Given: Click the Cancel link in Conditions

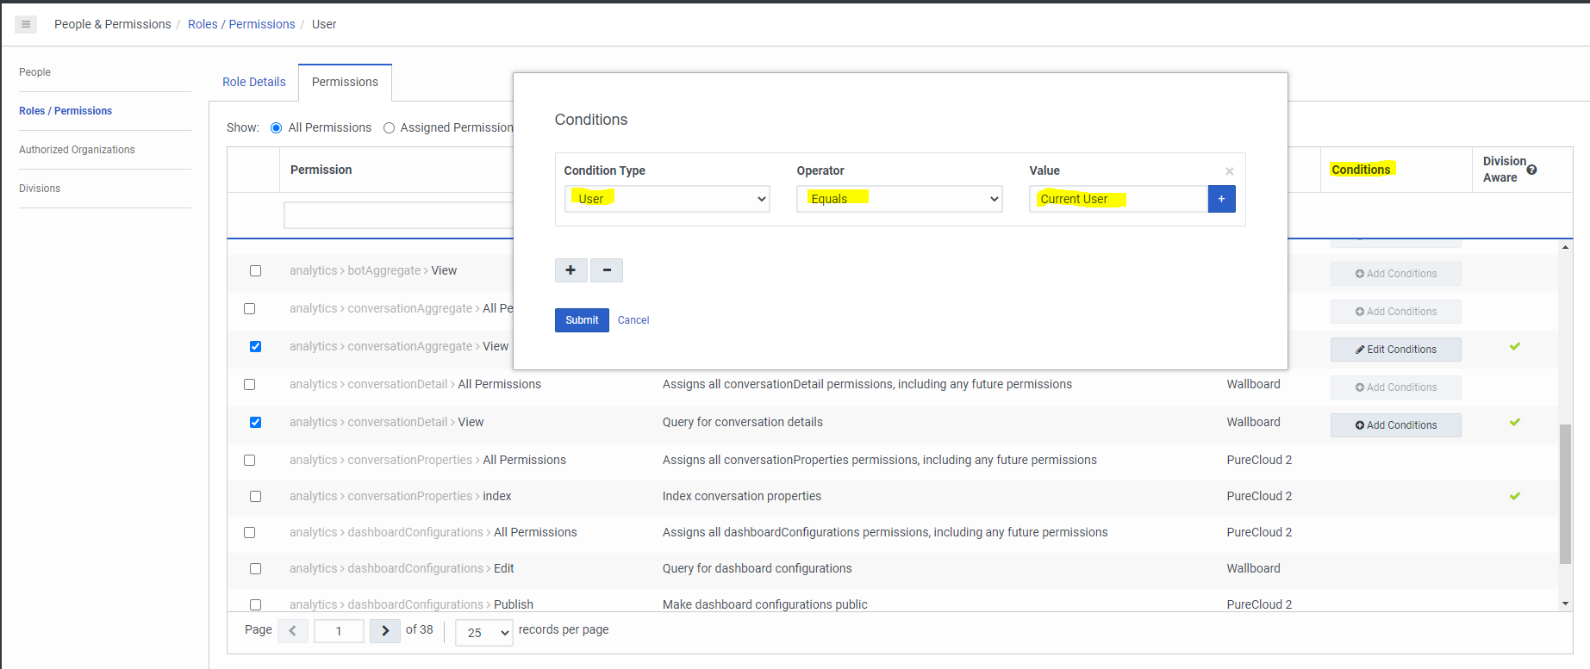Looking at the screenshot, I should coord(633,320).
